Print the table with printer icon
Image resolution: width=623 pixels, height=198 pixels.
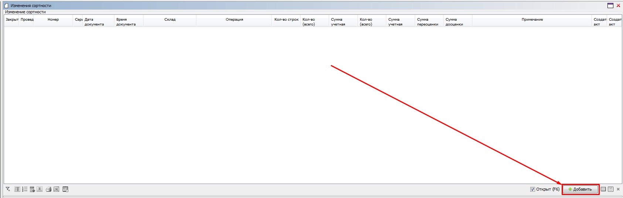(x=48, y=189)
